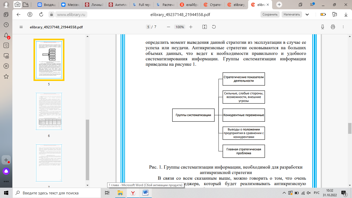Print the document using printer icon
The image size is (352, 198).
coord(333,27)
